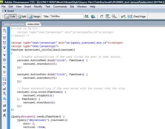
Task: Click the 'vertical :true,' line
Action: 34,127
